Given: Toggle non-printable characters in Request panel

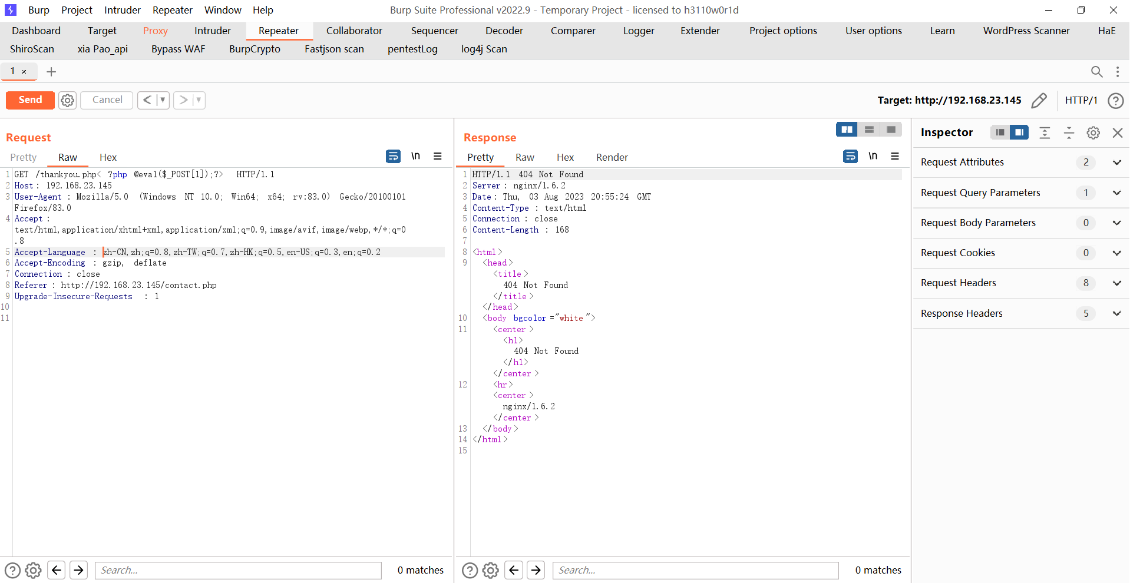Looking at the screenshot, I should [415, 156].
